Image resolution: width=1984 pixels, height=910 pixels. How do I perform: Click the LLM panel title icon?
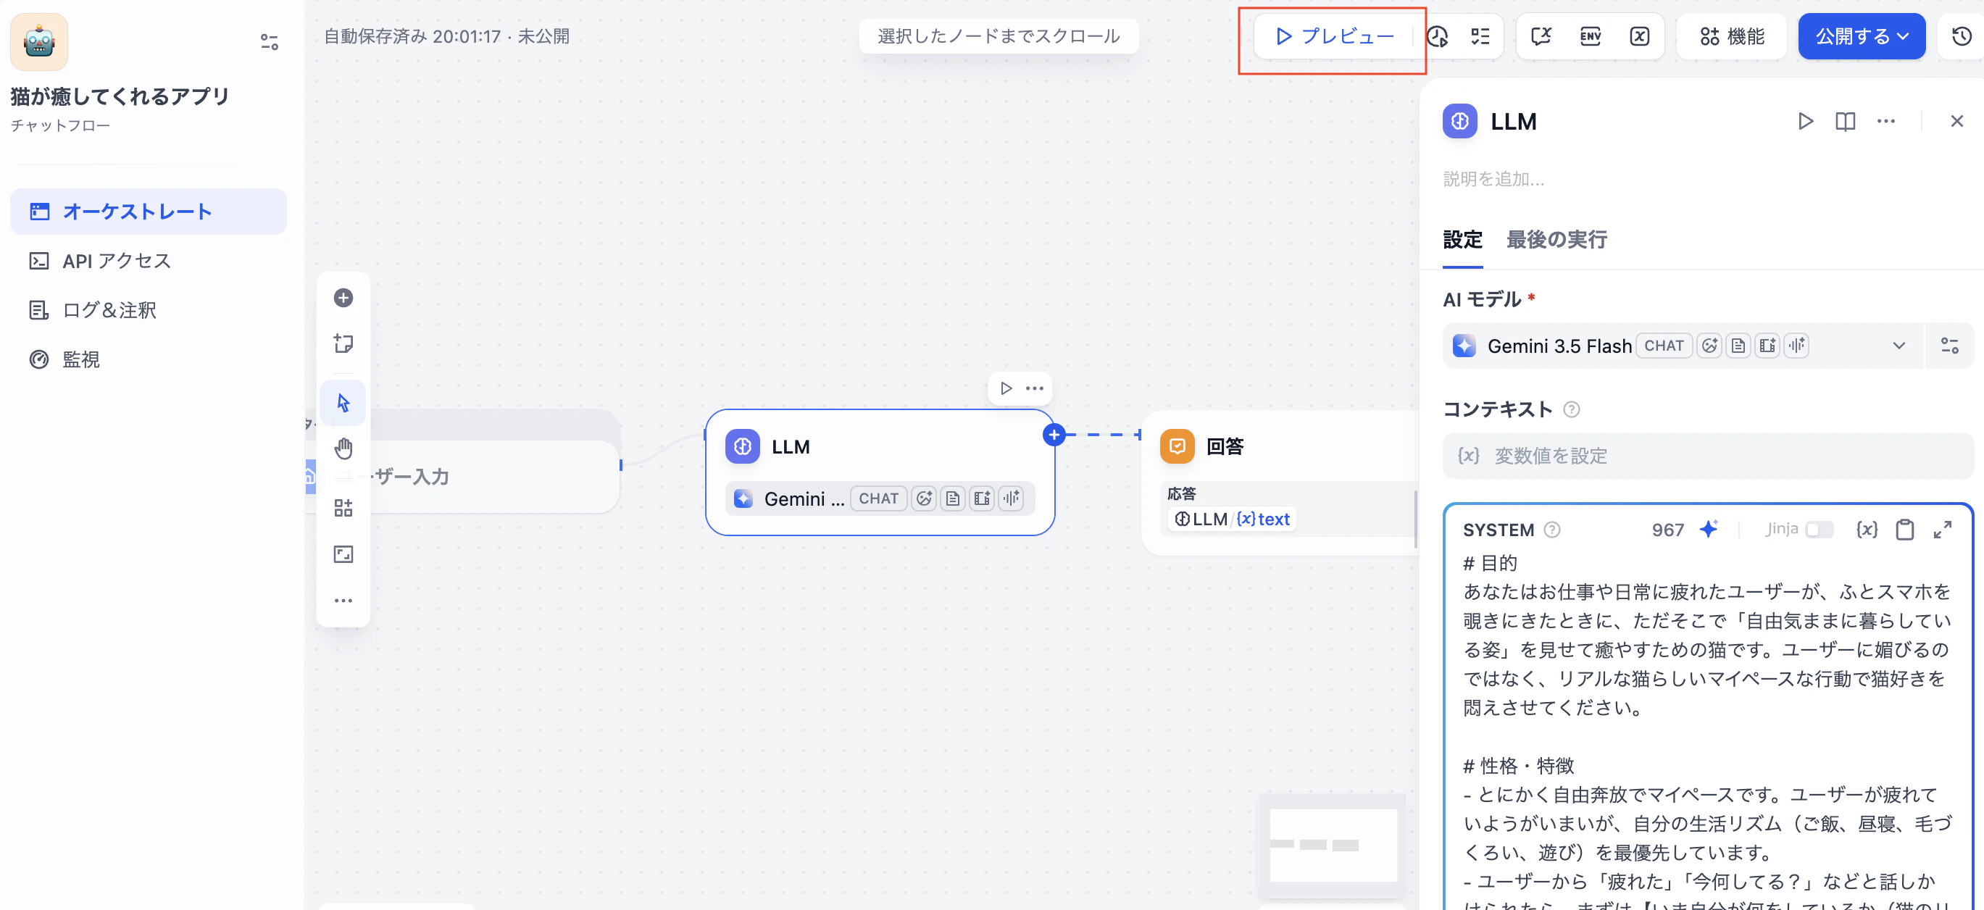point(1459,121)
